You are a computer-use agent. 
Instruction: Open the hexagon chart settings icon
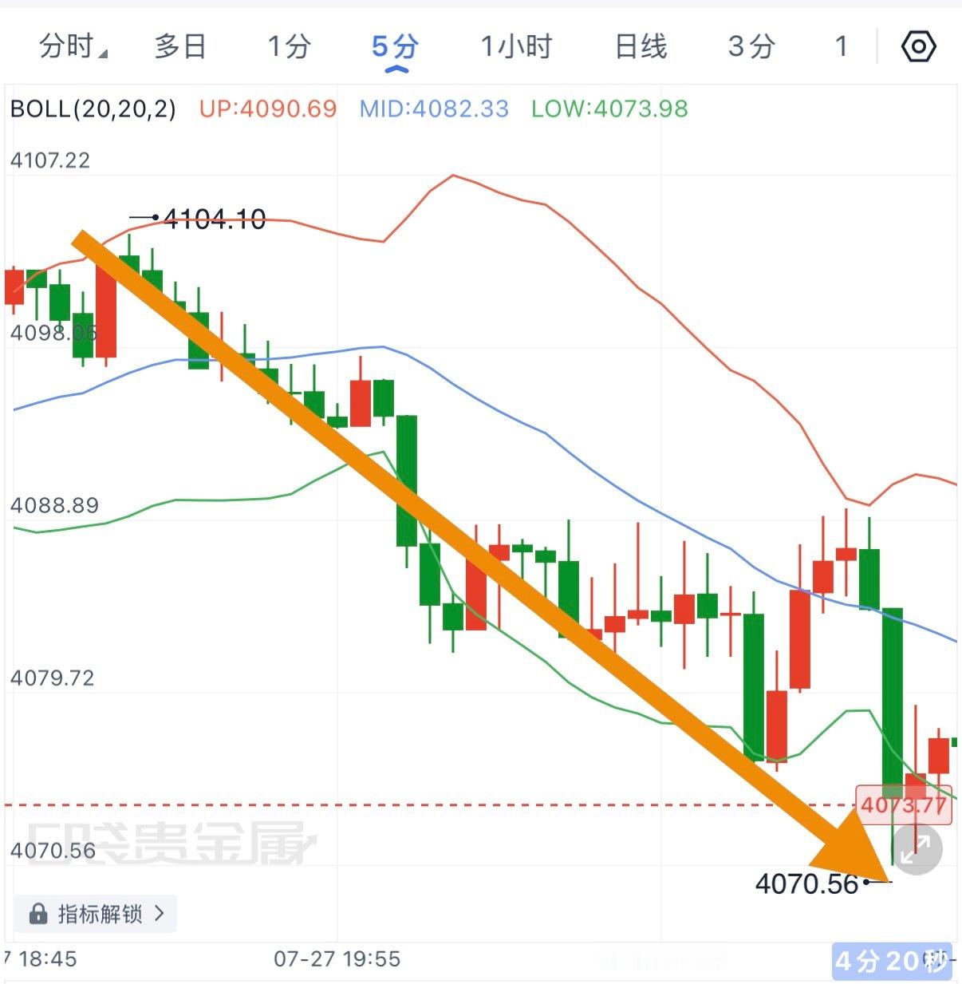click(918, 46)
